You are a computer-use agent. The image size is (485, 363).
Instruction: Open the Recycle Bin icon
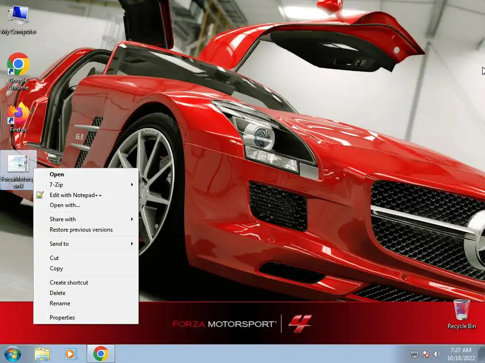click(x=461, y=314)
